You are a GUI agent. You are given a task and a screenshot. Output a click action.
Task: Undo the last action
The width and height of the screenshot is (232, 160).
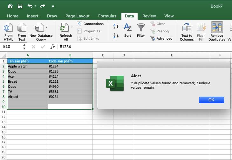[x=30, y=6]
